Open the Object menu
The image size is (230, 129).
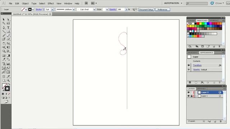tap(25, 3)
